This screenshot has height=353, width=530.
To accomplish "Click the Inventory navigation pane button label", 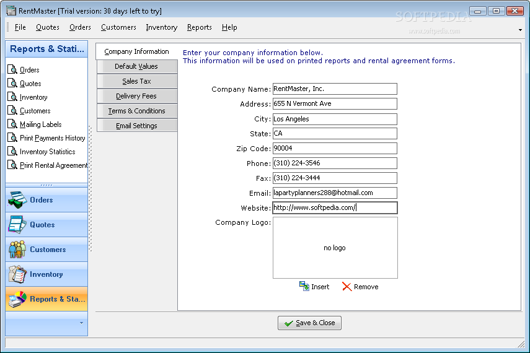I will [x=46, y=274].
